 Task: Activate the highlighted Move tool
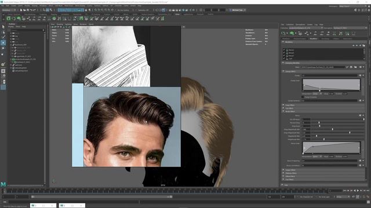point(3,43)
